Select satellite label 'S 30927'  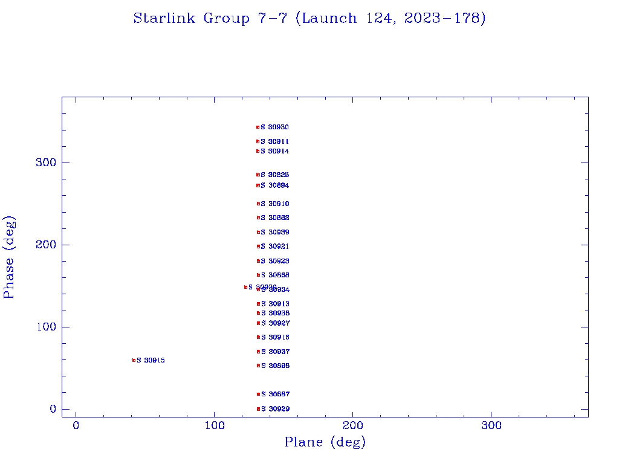tap(276, 323)
